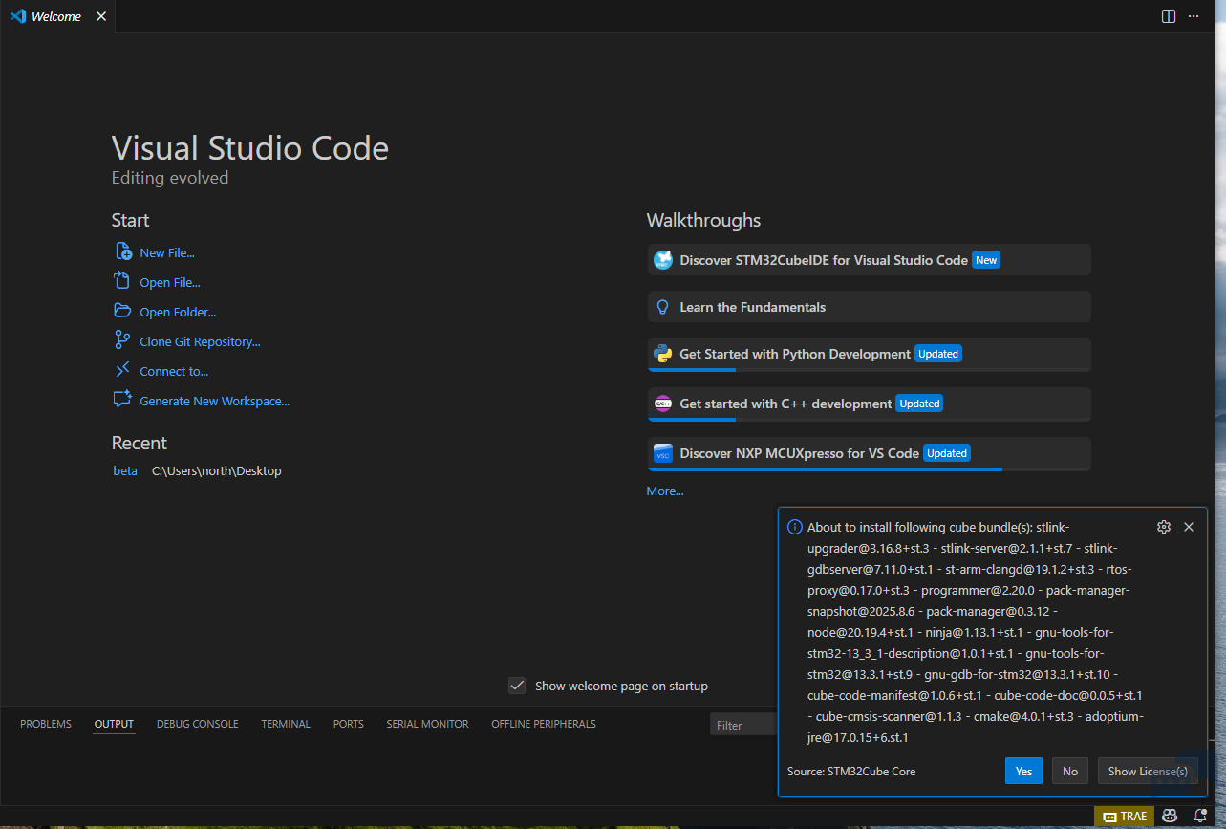Expand the More... walkthroughs list
The height and width of the screenshot is (829, 1226).
pos(665,491)
